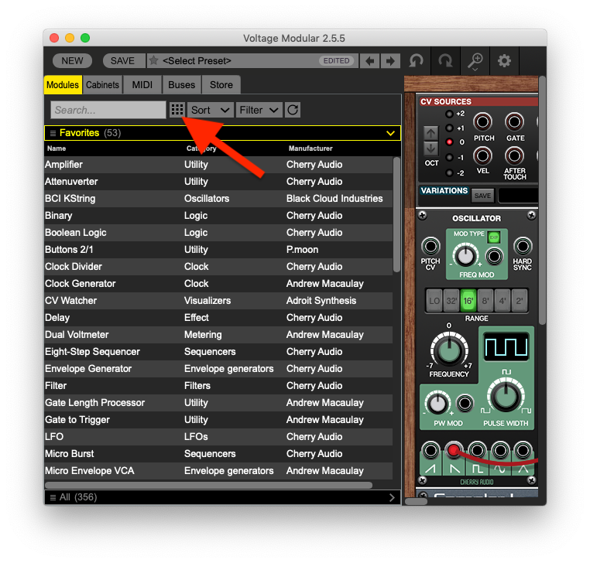Viewport: 590px width, 563px height.
Task: Click the Variations SAVE button
Action: 482,196
